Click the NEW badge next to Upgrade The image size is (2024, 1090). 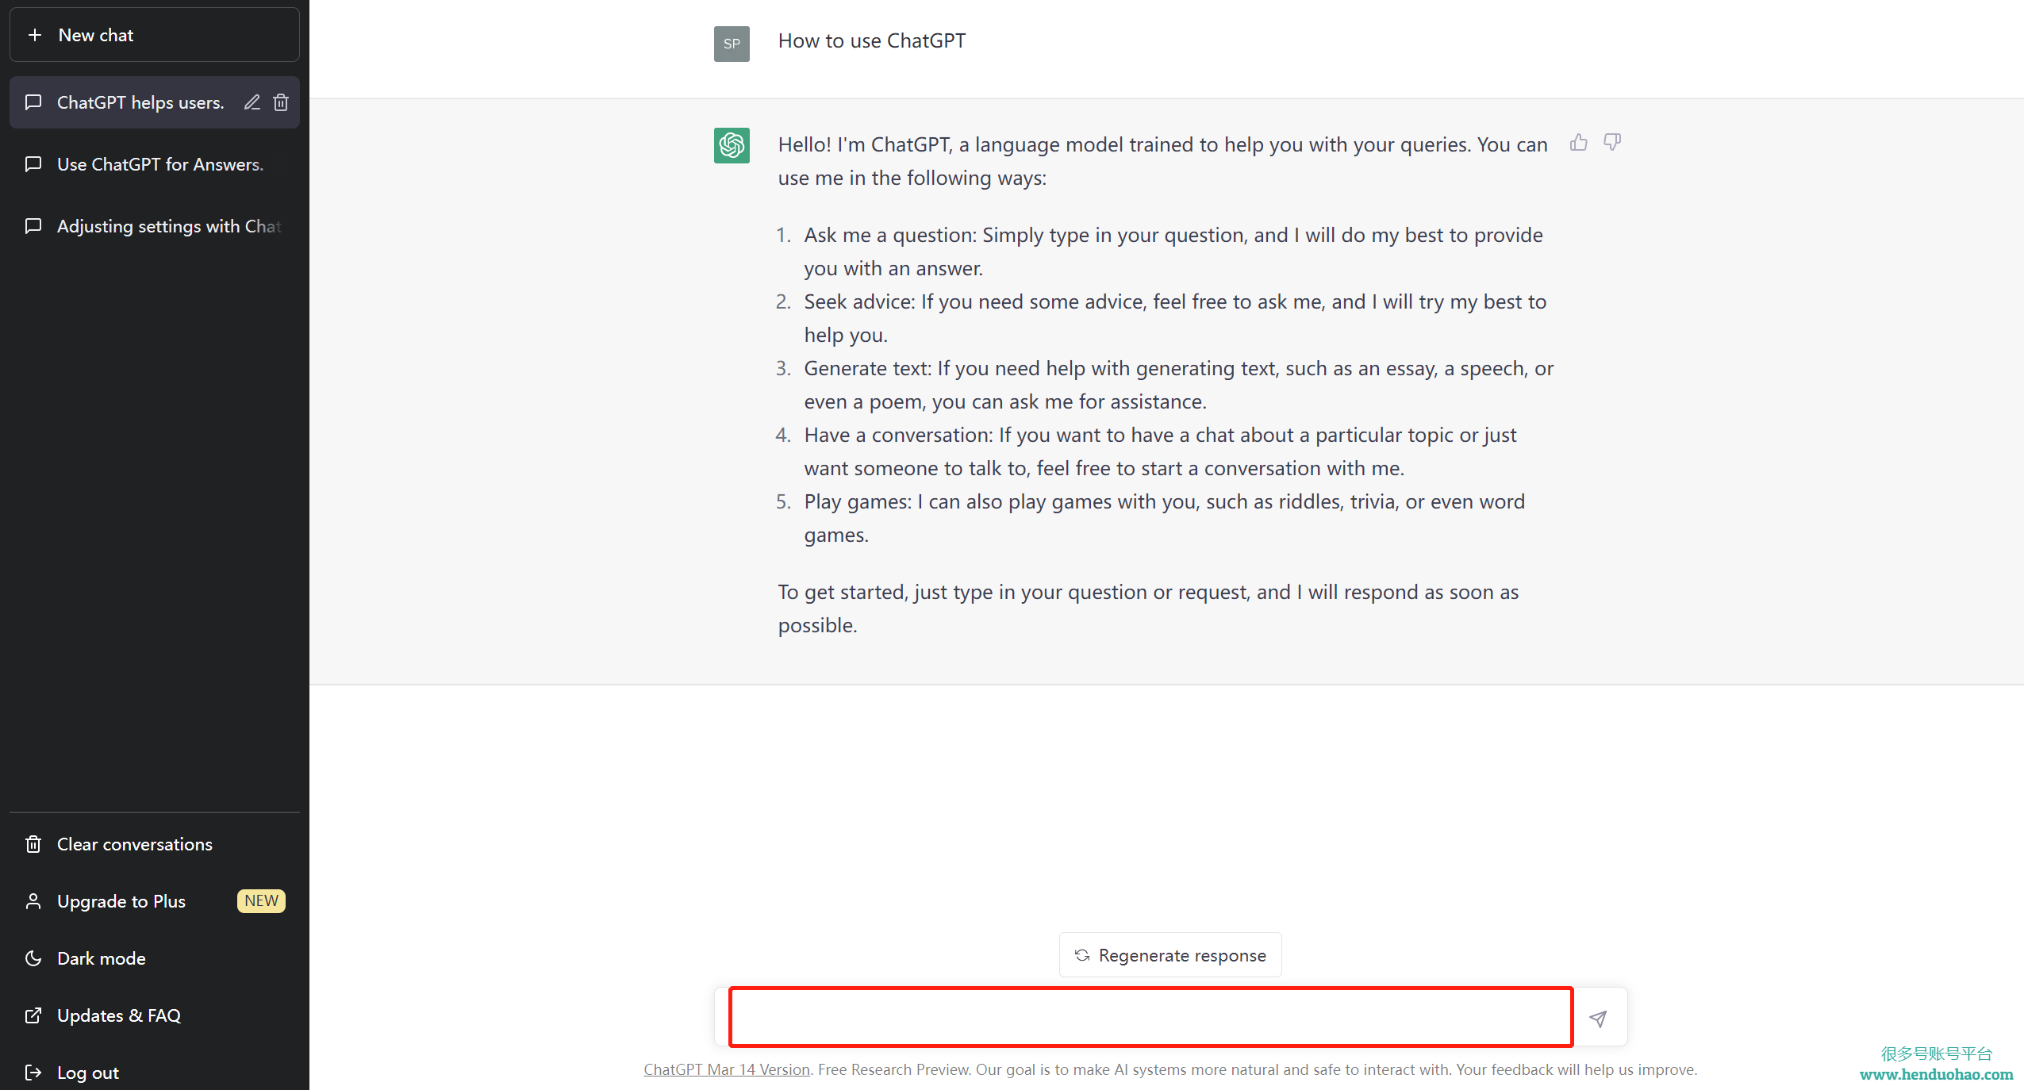[x=261, y=901]
